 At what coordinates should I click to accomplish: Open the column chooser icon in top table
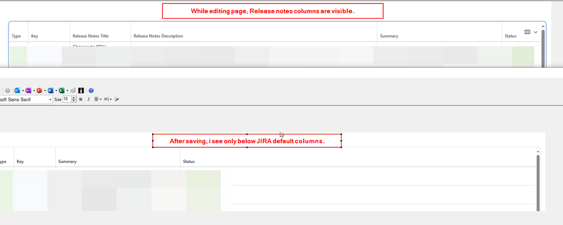coord(527,32)
